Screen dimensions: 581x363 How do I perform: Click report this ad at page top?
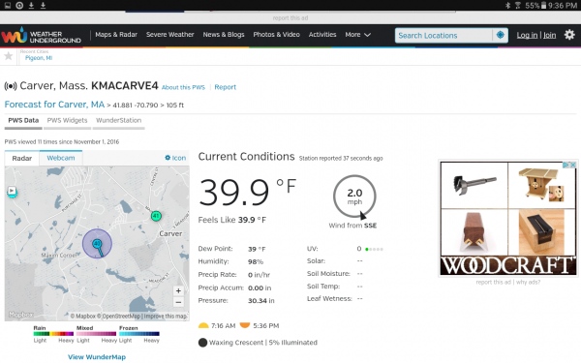pos(290,17)
